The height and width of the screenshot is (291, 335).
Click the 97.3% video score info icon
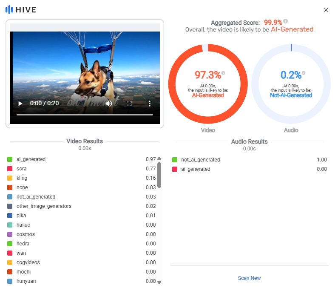[x=223, y=73]
